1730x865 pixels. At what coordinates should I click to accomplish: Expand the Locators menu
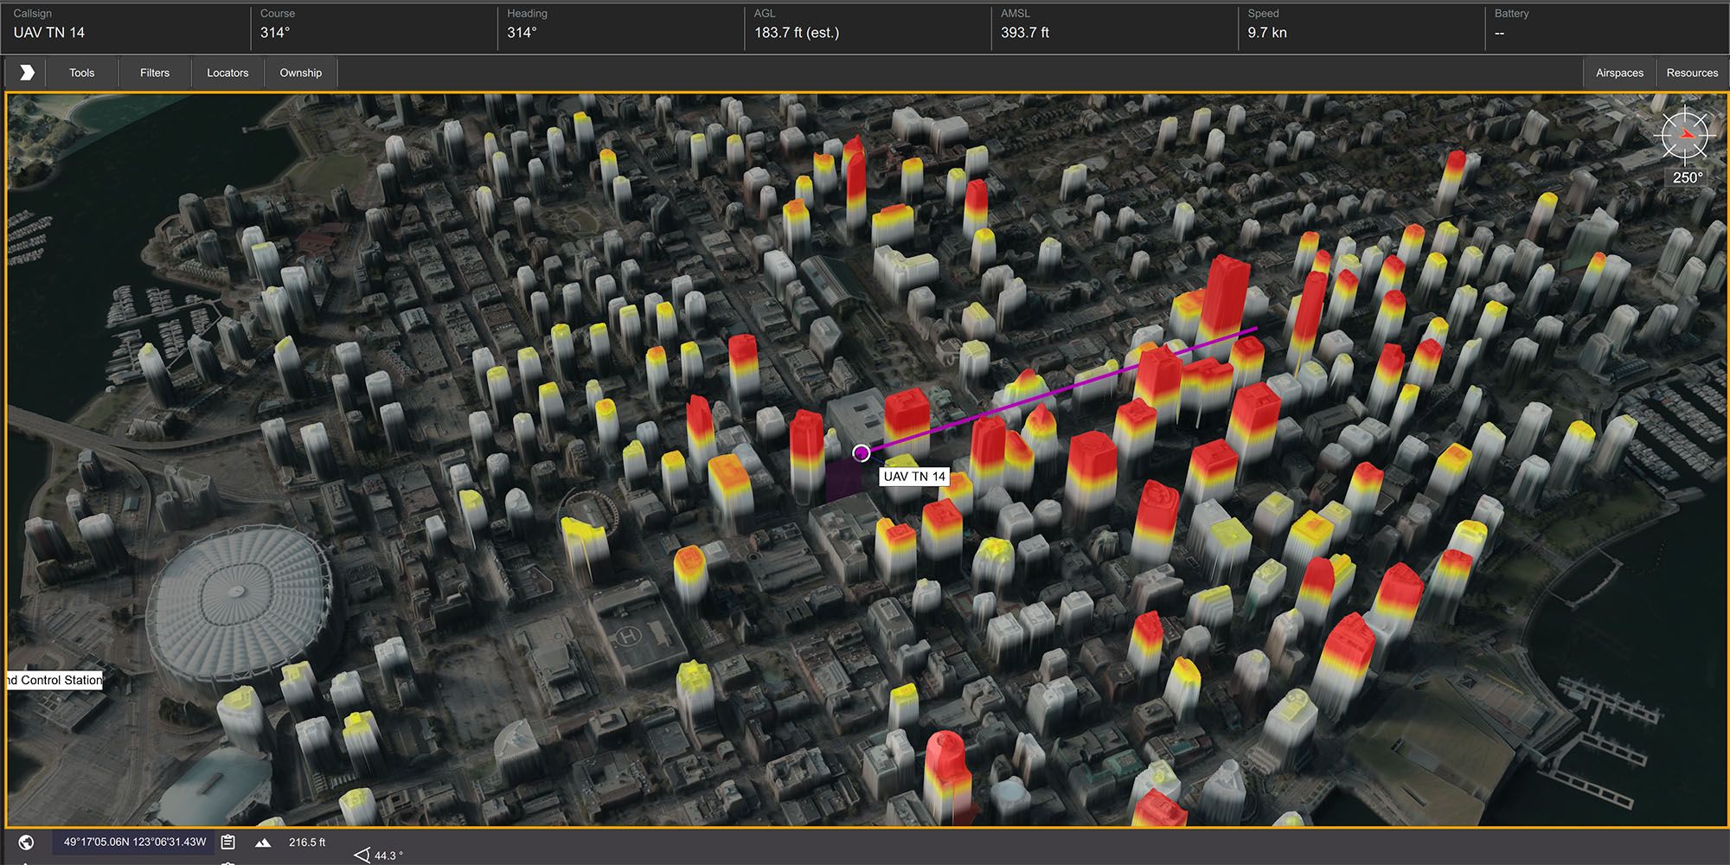click(227, 73)
